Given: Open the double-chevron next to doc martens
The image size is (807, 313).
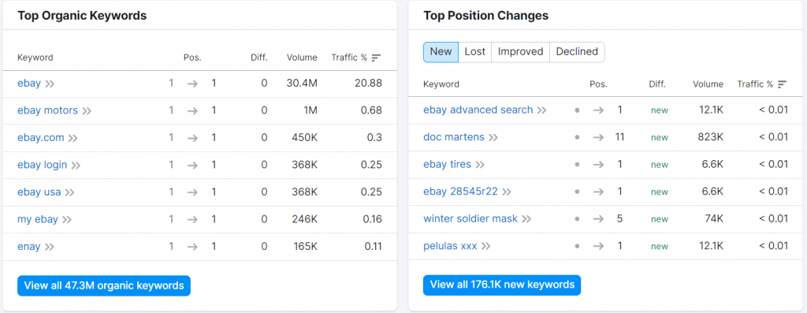Looking at the screenshot, I should pos(493,137).
